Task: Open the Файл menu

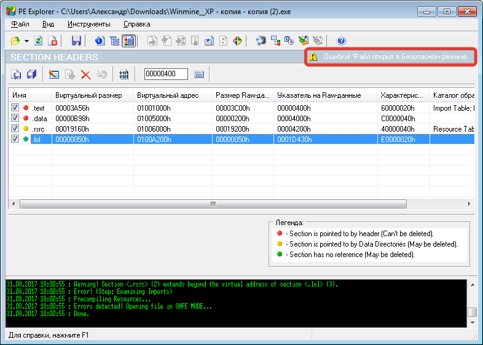Action: point(20,24)
